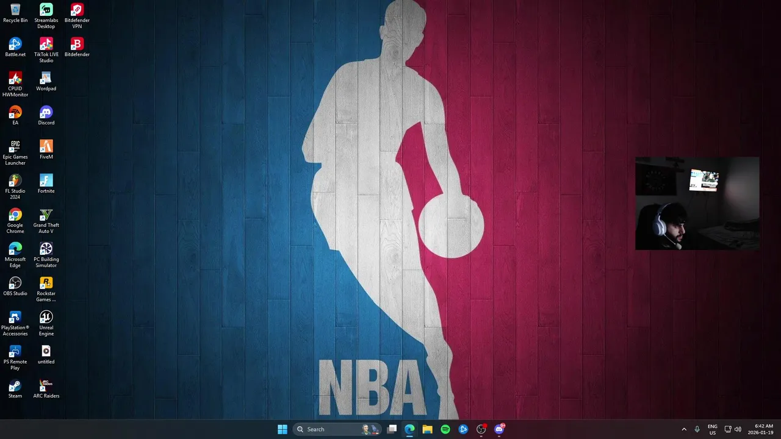
Task: Select PlayStation Accessories desktop icon
Action: 15,324
